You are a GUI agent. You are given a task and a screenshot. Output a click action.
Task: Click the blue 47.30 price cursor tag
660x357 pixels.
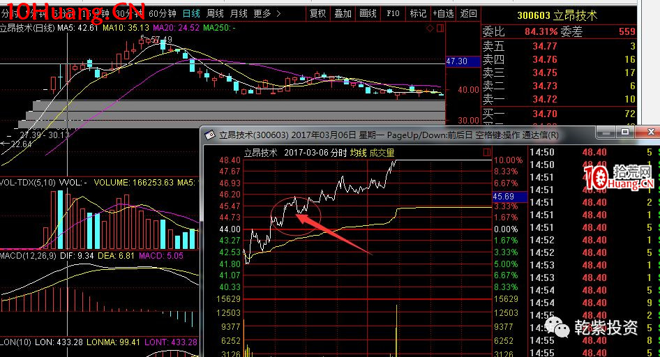[463, 61]
